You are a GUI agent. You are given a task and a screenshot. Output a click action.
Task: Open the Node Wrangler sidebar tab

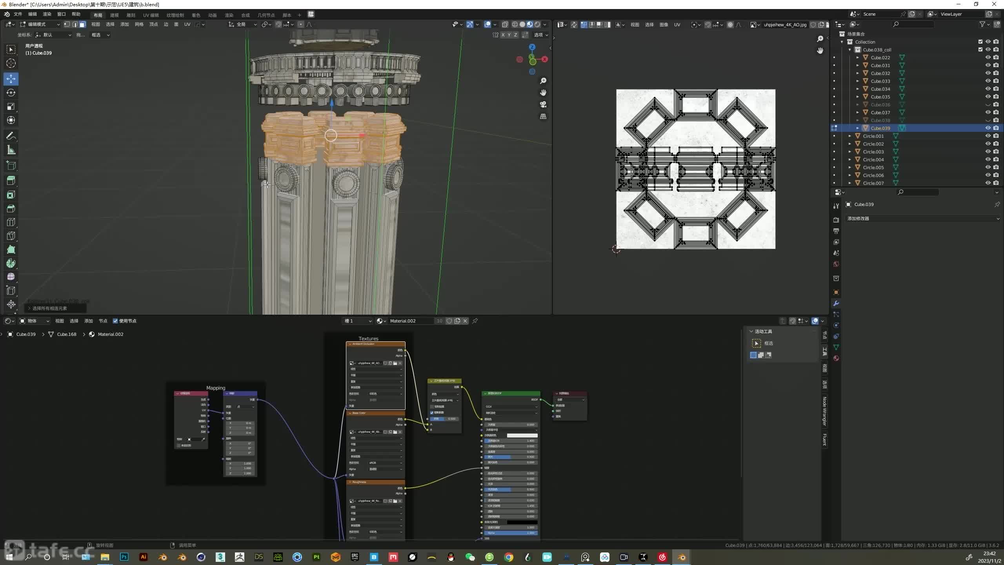824,411
